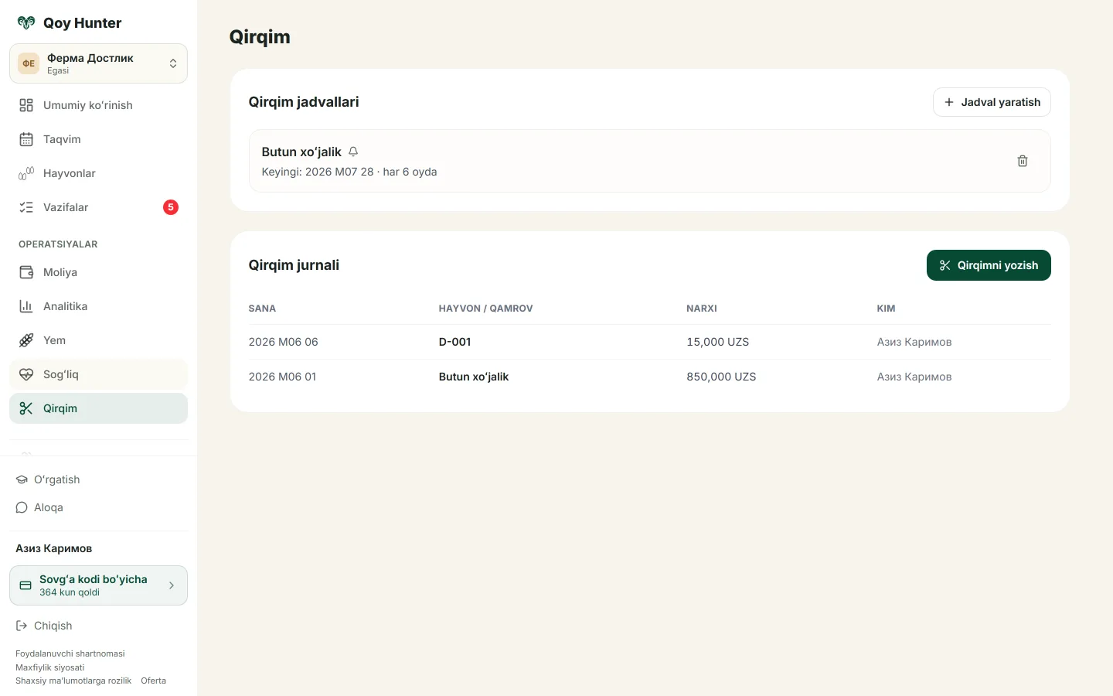
Task: Select journal date 2026 M06 01
Action: (x=282, y=377)
